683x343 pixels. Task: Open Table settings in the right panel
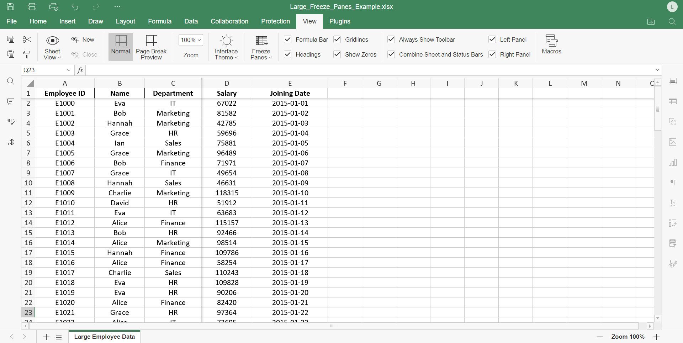pos(673,101)
